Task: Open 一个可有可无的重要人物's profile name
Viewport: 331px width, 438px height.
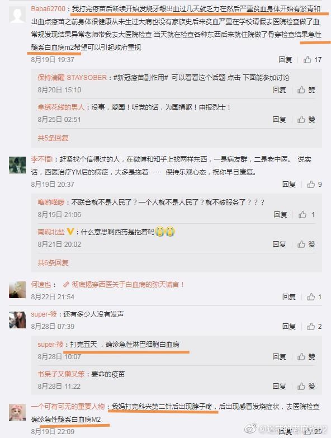Action: [x=68, y=407]
